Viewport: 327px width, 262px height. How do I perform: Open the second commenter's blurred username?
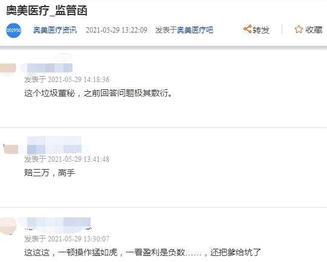pos(54,145)
